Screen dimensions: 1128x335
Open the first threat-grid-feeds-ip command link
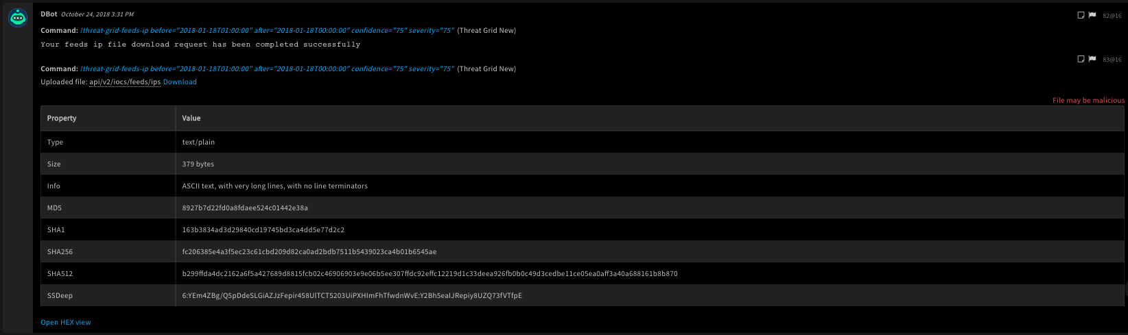267,30
